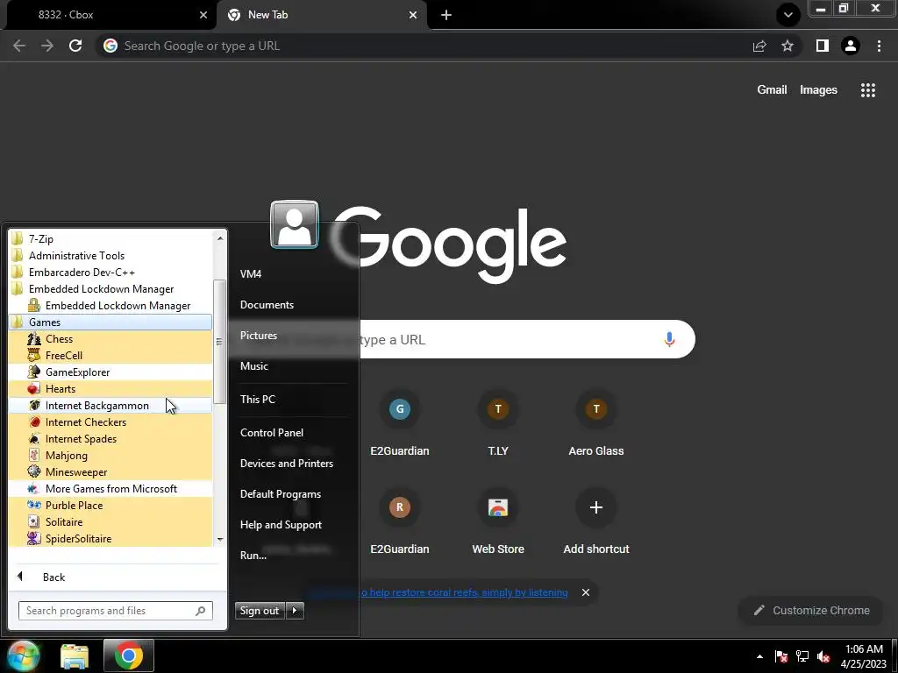Open File Explorer from taskbar

pyautogui.click(x=75, y=655)
